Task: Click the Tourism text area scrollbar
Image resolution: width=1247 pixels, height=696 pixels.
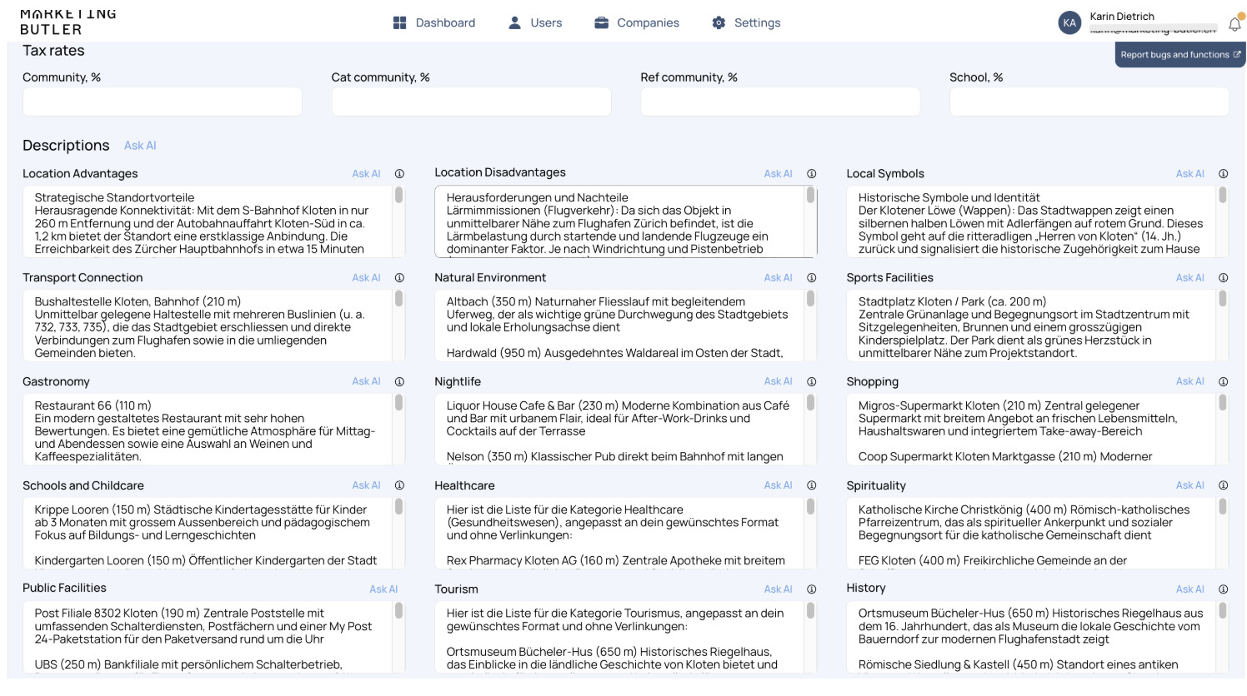Action: click(x=811, y=610)
